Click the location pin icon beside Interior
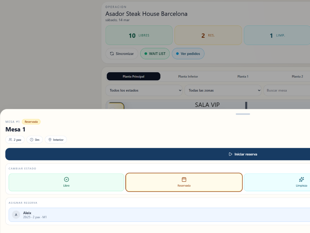 tap(50, 140)
